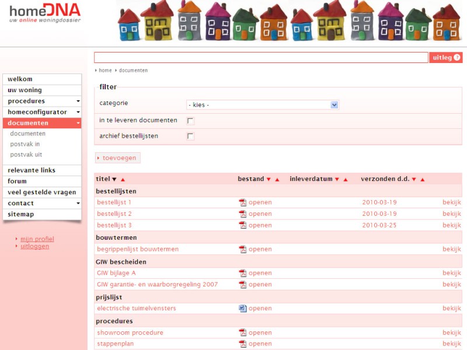
Task: Click date 2010-03-25 for bestellijst 3
Action: point(379,225)
